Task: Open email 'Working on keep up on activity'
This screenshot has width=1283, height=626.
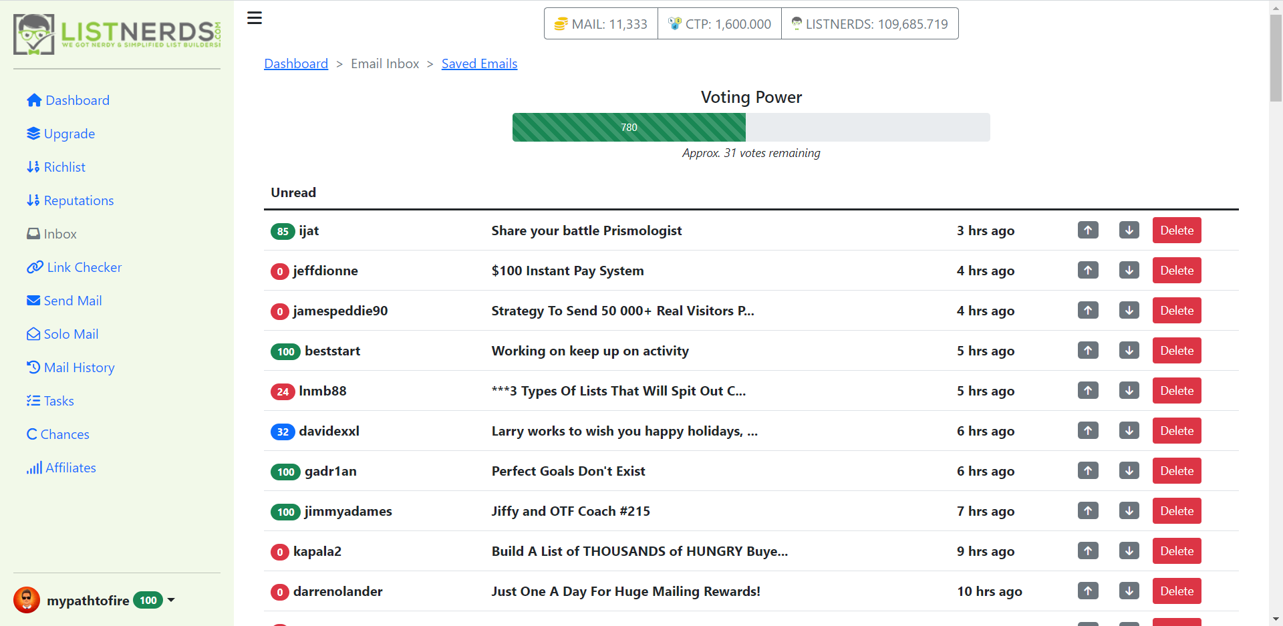Action: (x=590, y=351)
